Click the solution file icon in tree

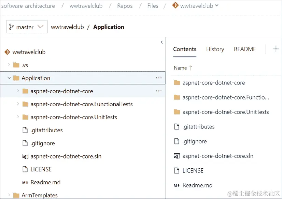click(x=25, y=156)
